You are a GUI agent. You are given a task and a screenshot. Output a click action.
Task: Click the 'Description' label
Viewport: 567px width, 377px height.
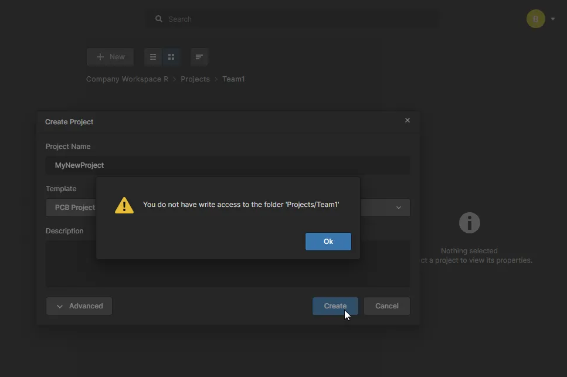coord(64,231)
